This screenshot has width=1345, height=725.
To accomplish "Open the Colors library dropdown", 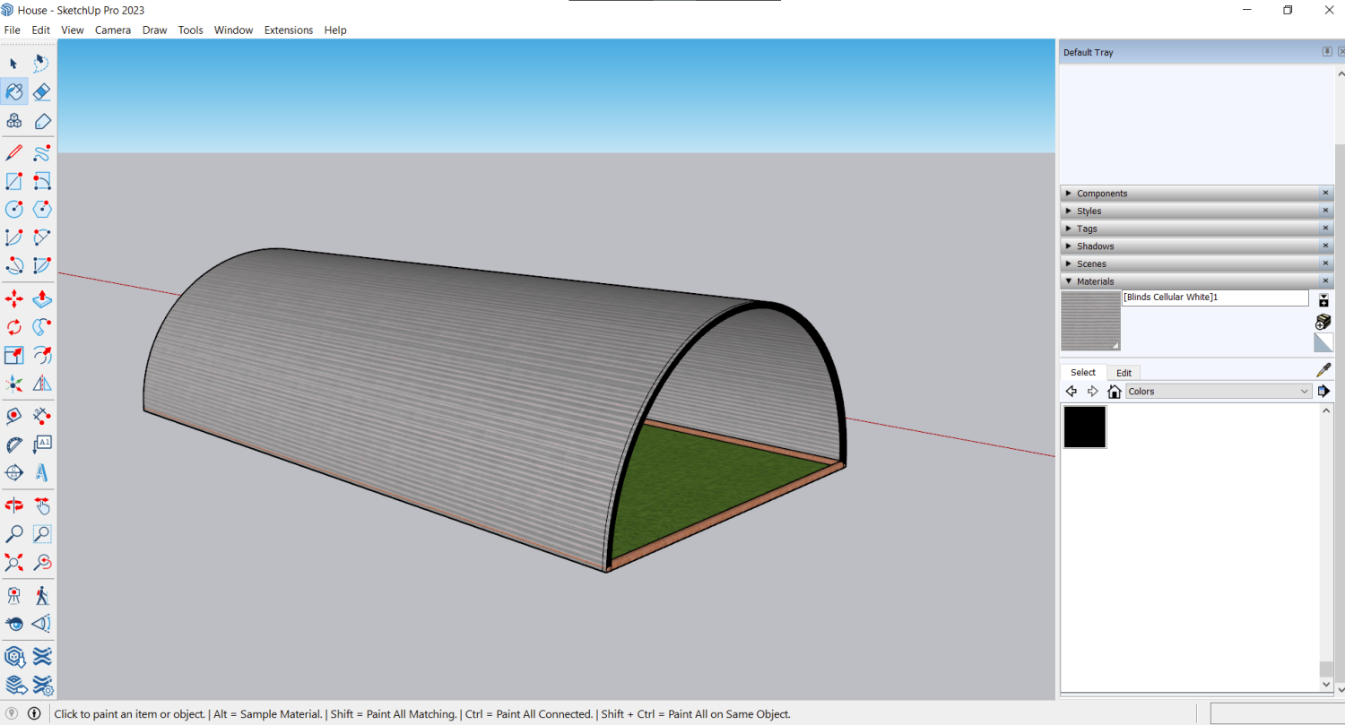I will [x=1219, y=392].
